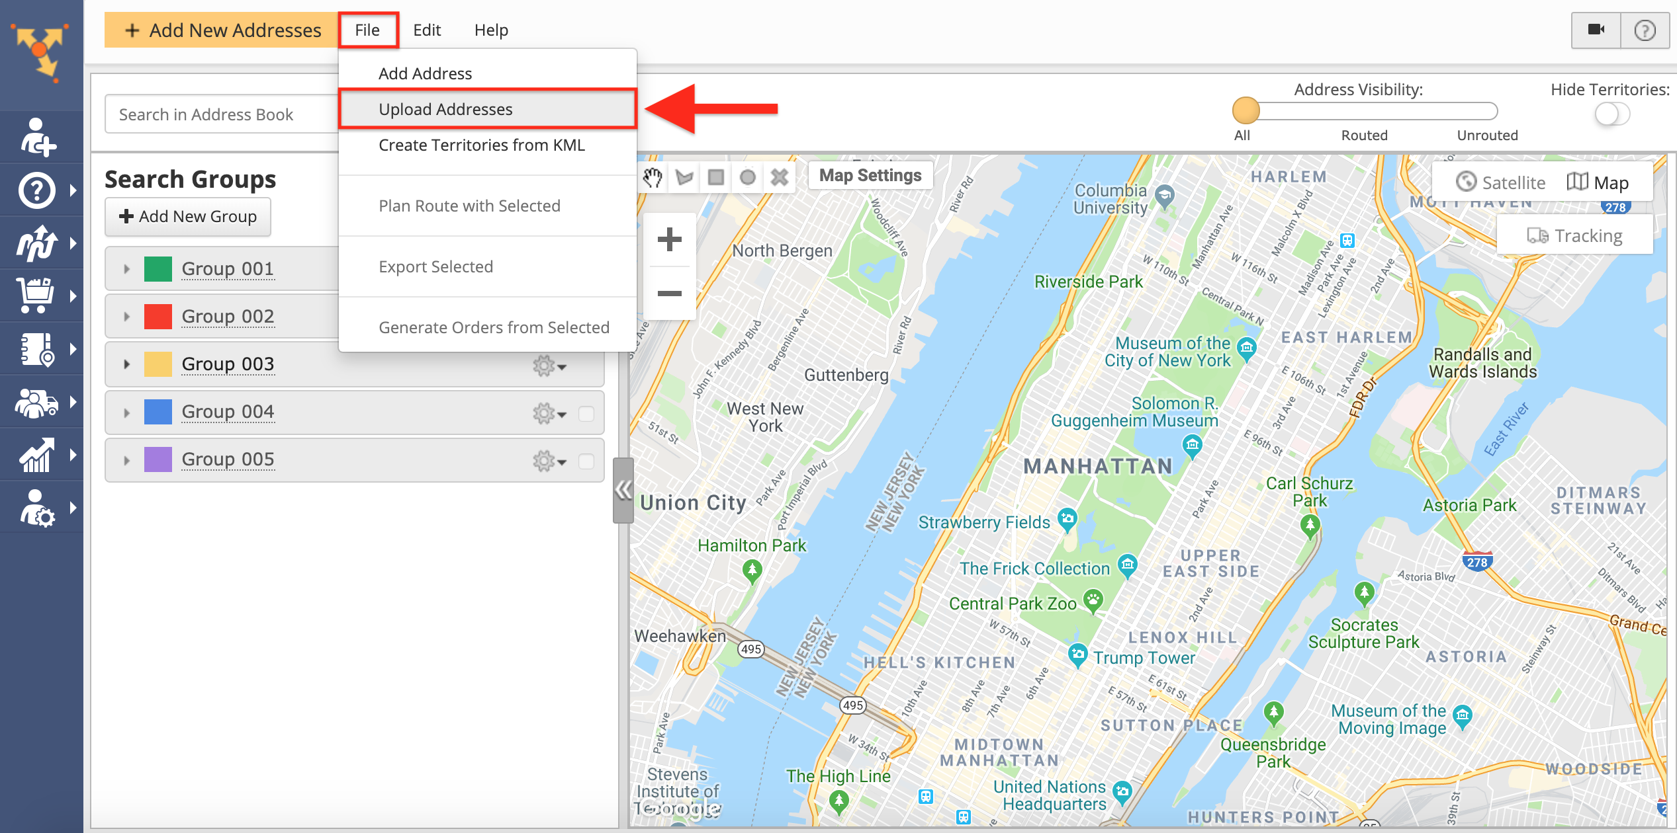Click the Search in Address Book field
The height and width of the screenshot is (833, 1677).
pyautogui.click(x=222, y=114)
